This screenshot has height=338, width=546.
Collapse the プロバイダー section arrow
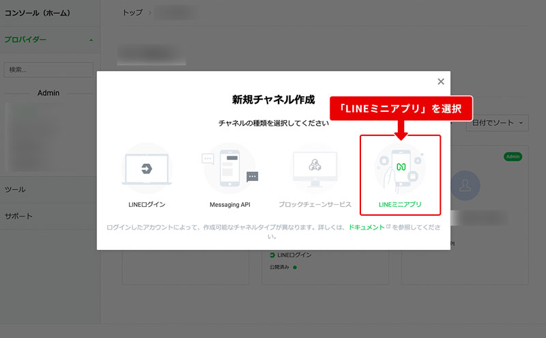(91, 40)
